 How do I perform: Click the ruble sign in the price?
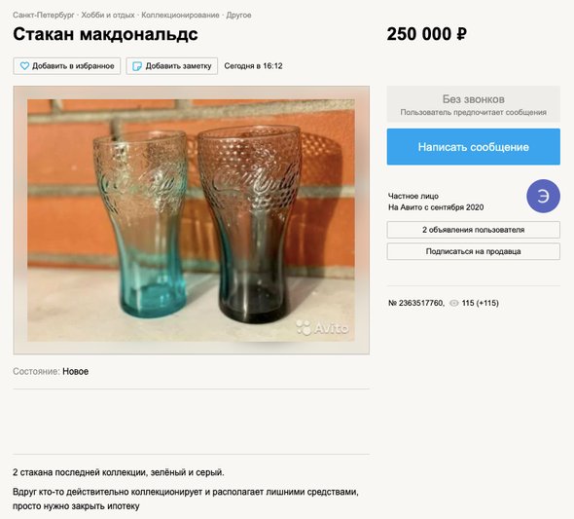[461, 34]
